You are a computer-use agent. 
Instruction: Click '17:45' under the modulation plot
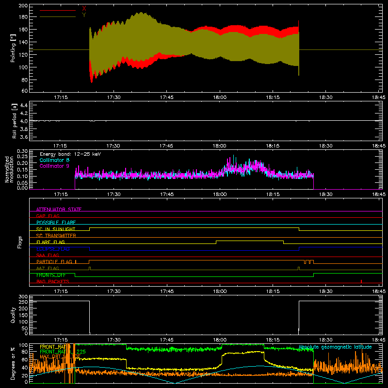166,194
